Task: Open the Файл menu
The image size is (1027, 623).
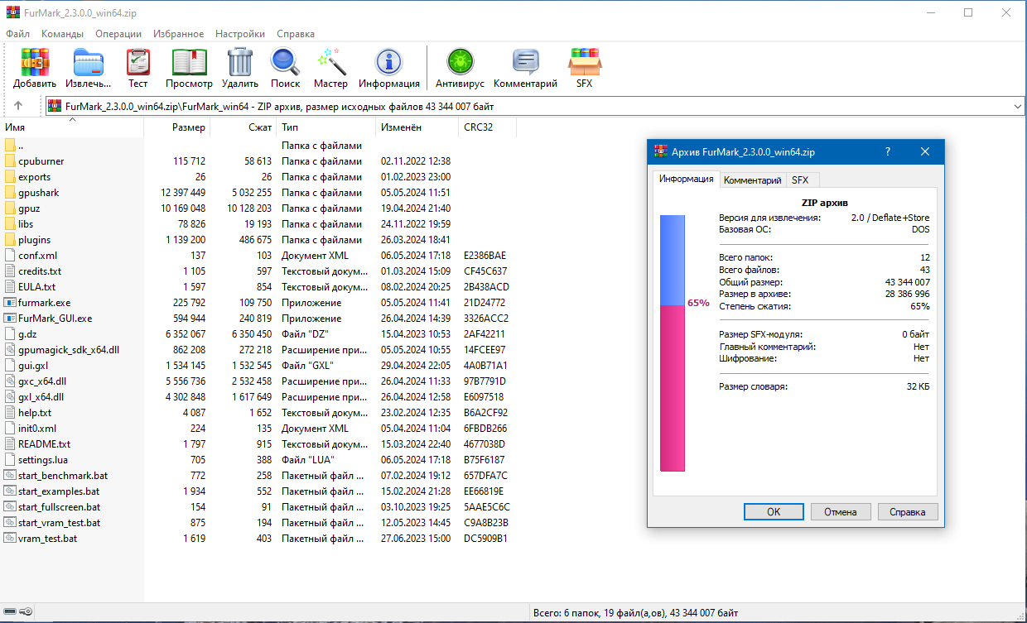Action: [x=17, y=34]
